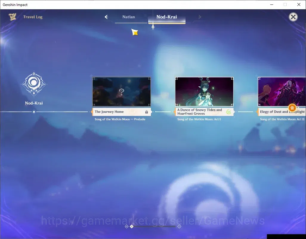The image size is (306, 239).
Task: Go to previous region with left arrow
Action: [x=106, y=17]
